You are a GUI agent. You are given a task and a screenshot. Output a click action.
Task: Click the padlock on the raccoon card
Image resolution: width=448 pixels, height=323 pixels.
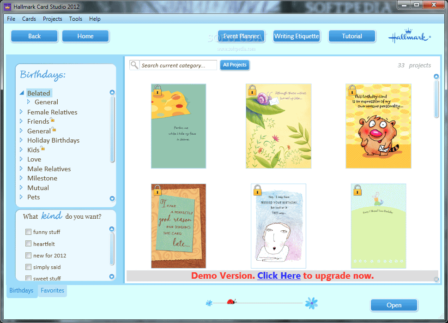pyautogui.click(x=352, y=90)
